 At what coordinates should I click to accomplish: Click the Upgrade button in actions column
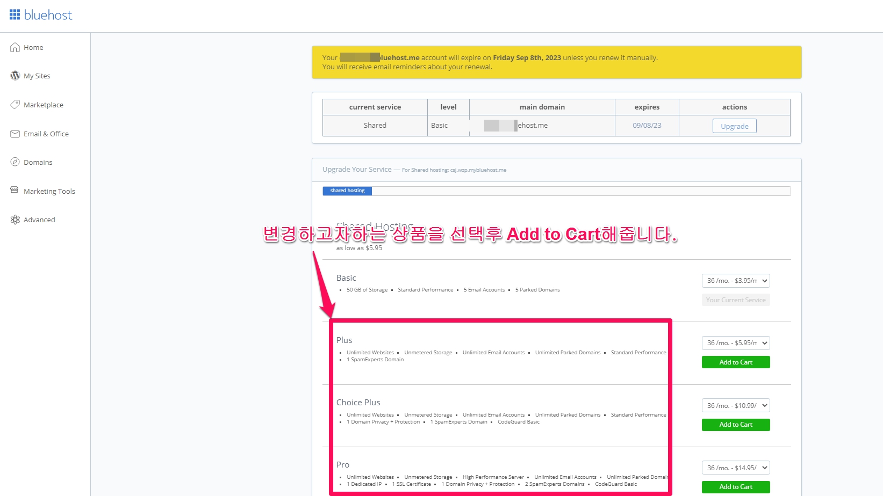735,126
